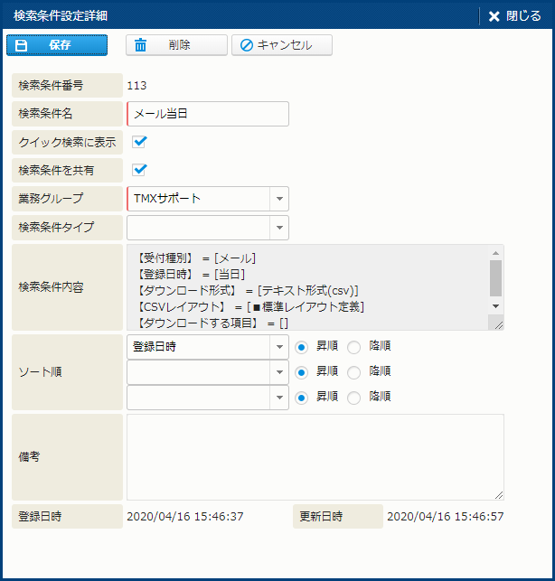Uncheck クイック検索に表示 checkbox

click(x=139, y=142)
